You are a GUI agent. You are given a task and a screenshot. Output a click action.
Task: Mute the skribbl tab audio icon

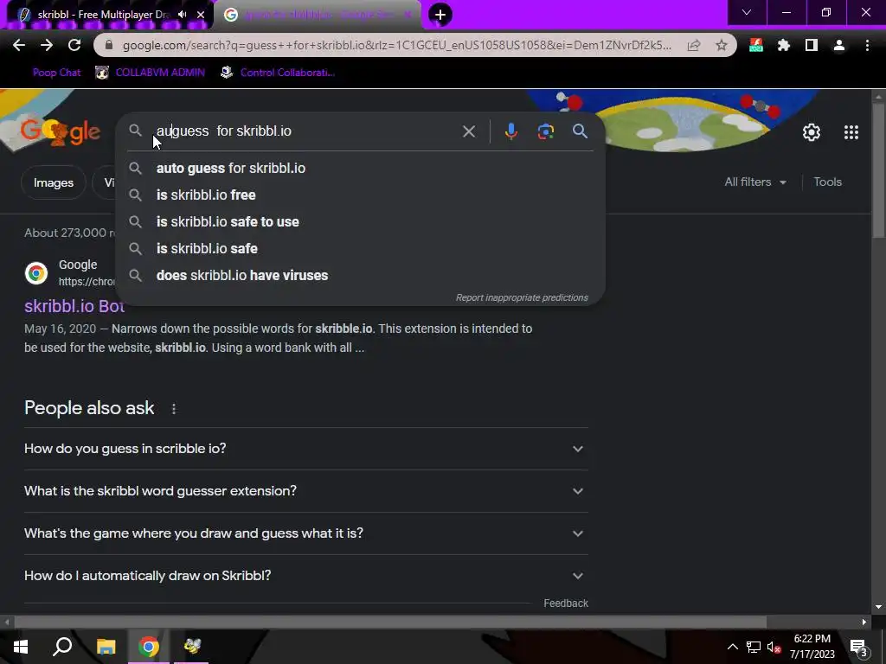(182, 15)
